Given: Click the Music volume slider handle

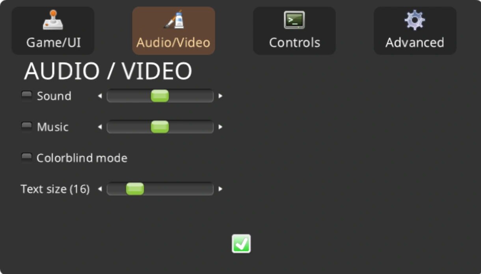Looking at the screenshot, I should [160, 127].
